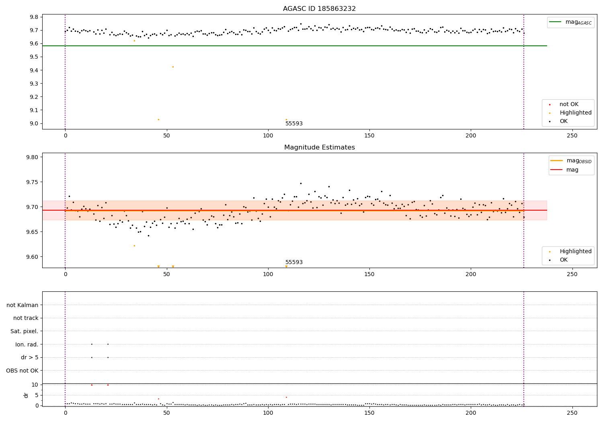Click the 9.4 y-tick in the top plot
Image resolution: width=603 pixels, height=422 pixels.
pyautogui.click(x=34, y=70)
